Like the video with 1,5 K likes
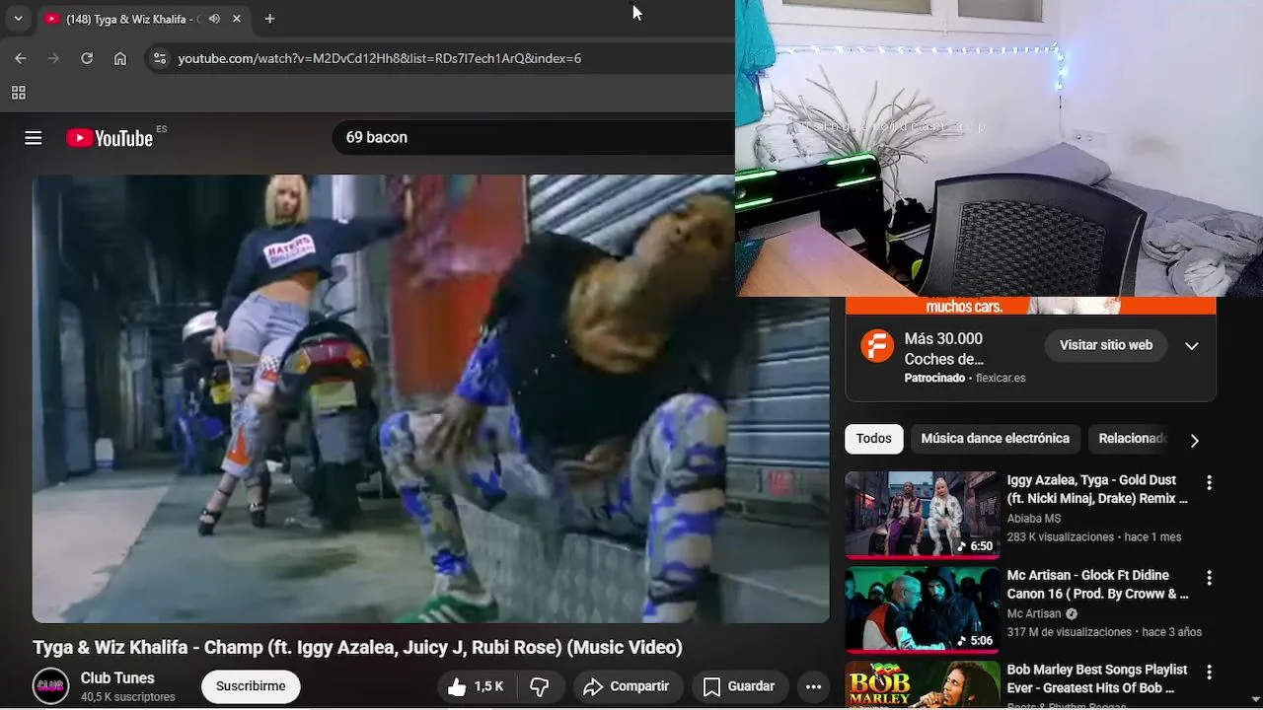Screen dimensions: 1263x710 pos(477,686)
